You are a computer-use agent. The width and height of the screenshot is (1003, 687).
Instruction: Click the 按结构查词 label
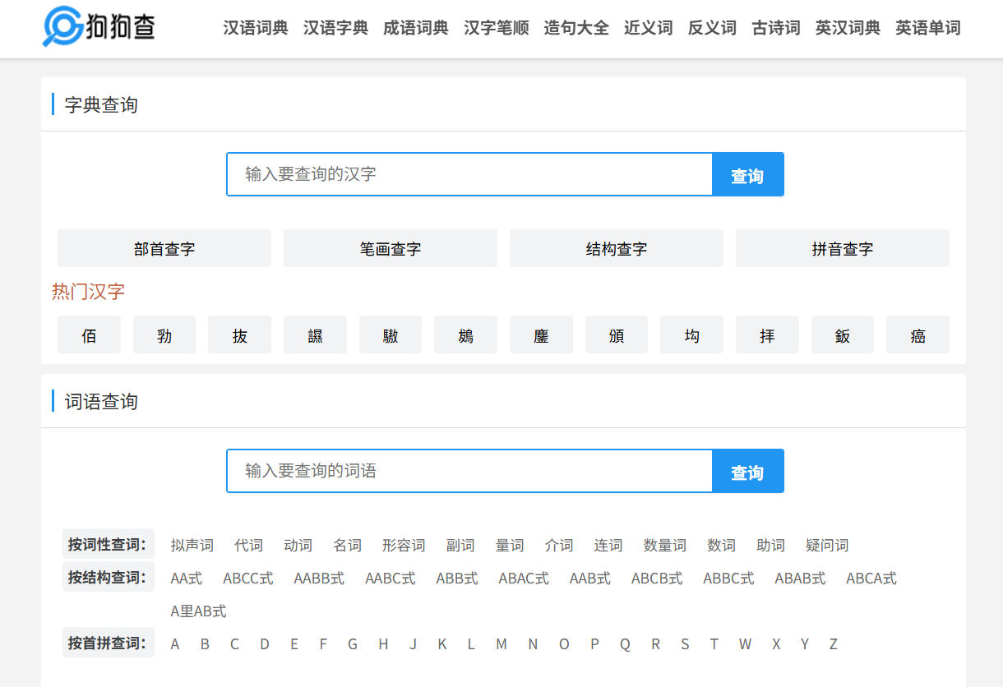pyautogui.click(x=108, y=577)
